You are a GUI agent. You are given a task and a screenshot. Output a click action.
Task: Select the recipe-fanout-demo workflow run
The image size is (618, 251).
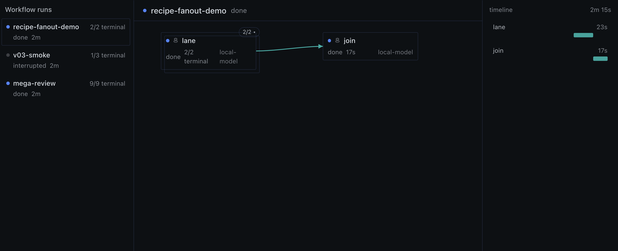pos(66,32)
